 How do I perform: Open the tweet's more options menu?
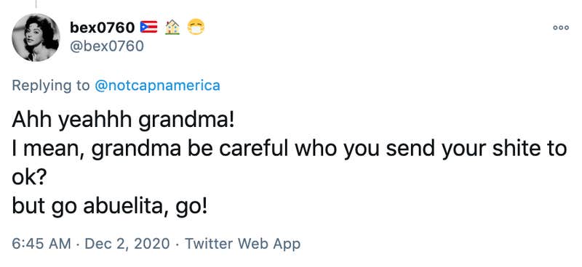tap(561, 28)
